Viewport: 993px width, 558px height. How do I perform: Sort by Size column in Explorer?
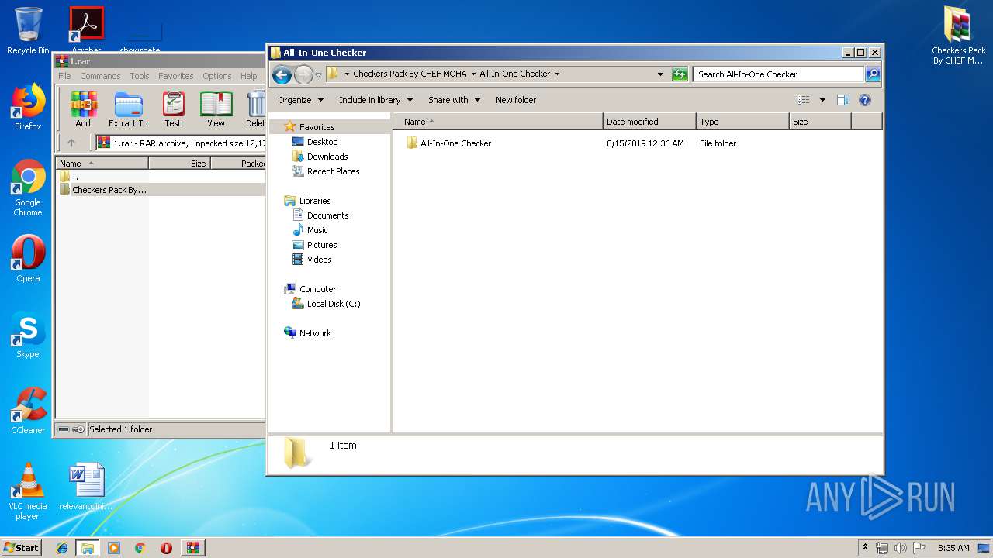point(820,122)
